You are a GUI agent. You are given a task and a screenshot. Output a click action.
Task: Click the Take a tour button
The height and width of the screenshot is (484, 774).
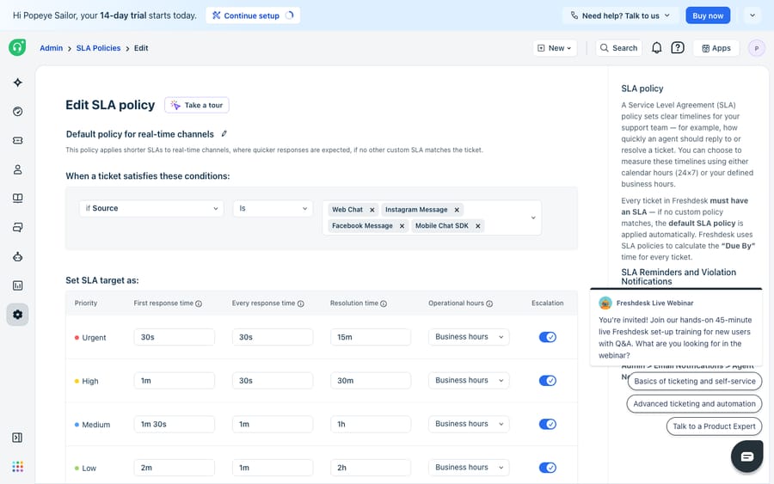click(196, 105)
